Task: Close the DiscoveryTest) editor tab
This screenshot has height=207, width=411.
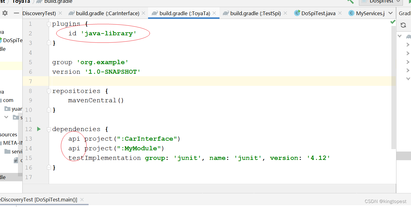Action: [x=60, y=13]
